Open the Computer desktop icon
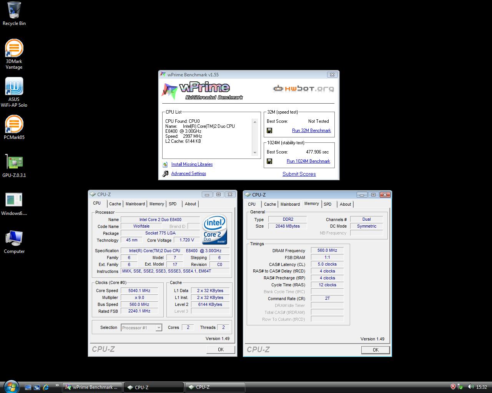Image resolution: width=492 pixels, height=393 pixels. click(14, 242)
